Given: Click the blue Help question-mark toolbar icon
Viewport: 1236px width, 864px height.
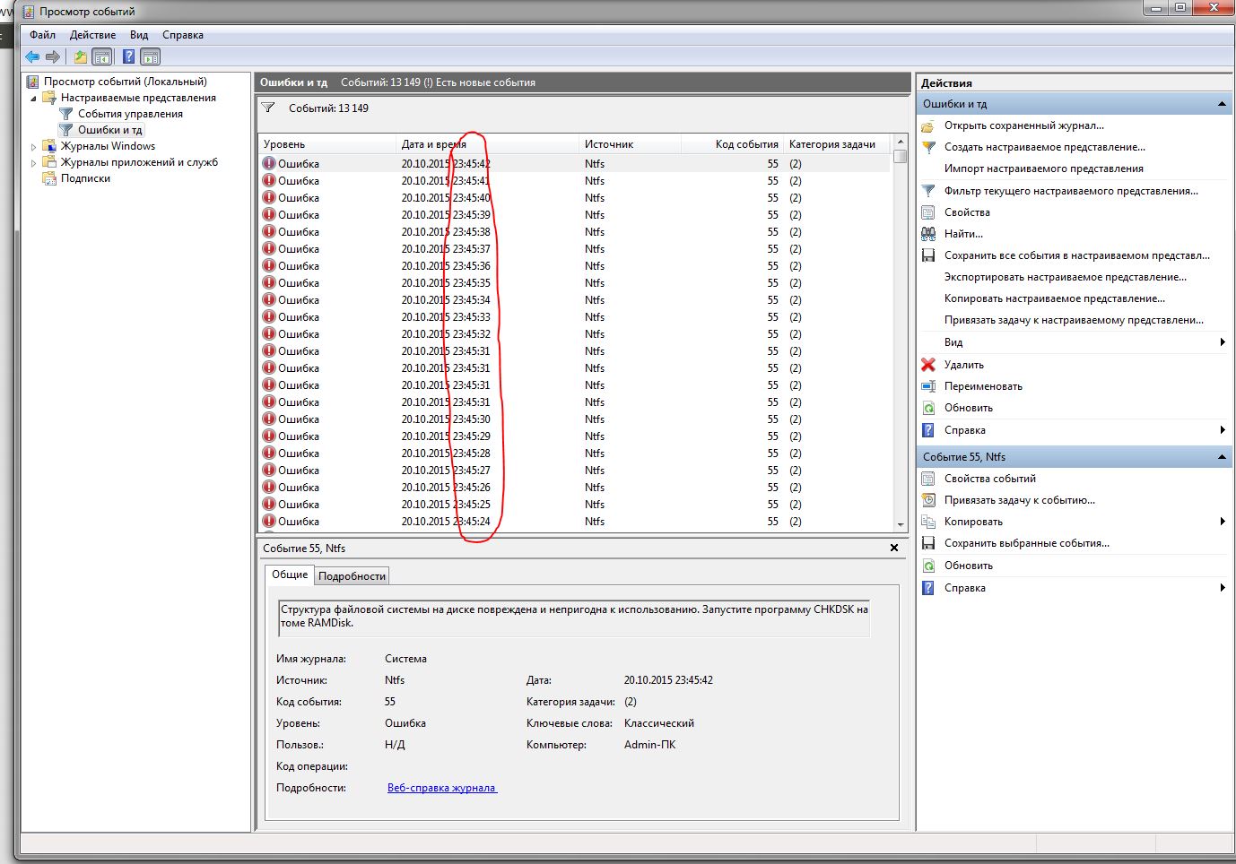Looking at the screenshot, I should [128, 57].
